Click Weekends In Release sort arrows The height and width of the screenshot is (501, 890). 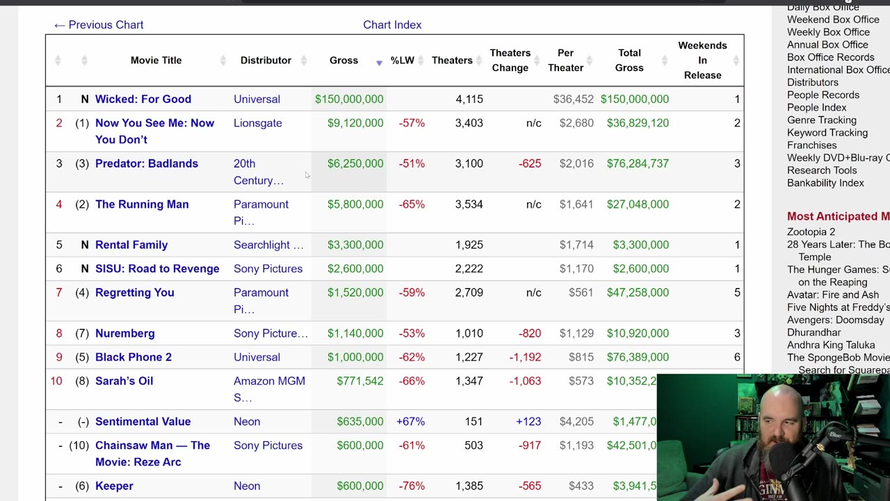pos(737,61)
